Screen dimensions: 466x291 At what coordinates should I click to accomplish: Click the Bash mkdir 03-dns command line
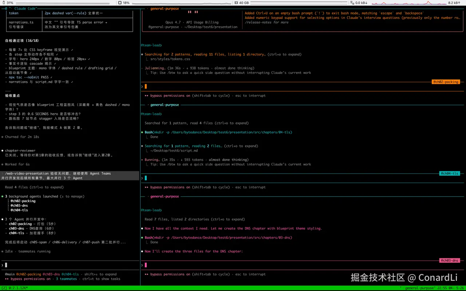(x=218, y=238)
